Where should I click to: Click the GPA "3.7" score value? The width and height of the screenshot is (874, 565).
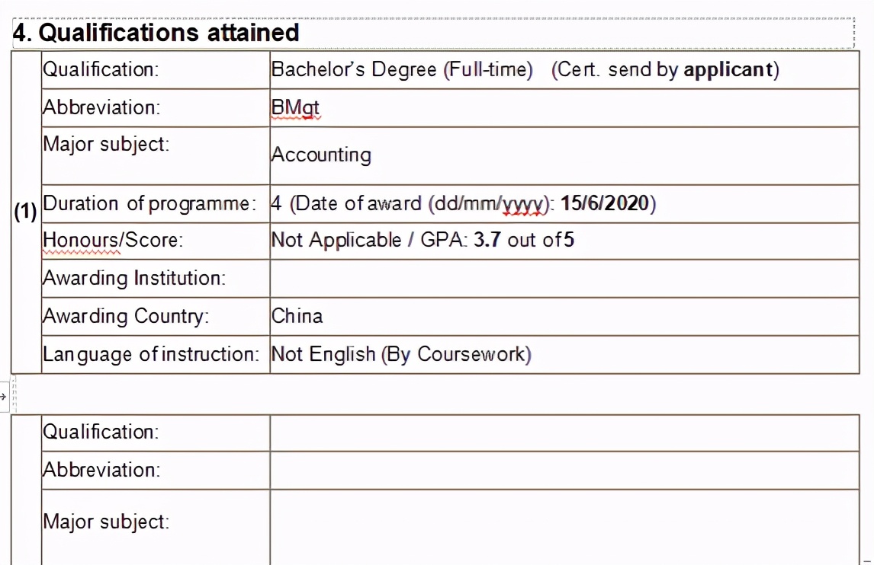click(x=487, y=241)
